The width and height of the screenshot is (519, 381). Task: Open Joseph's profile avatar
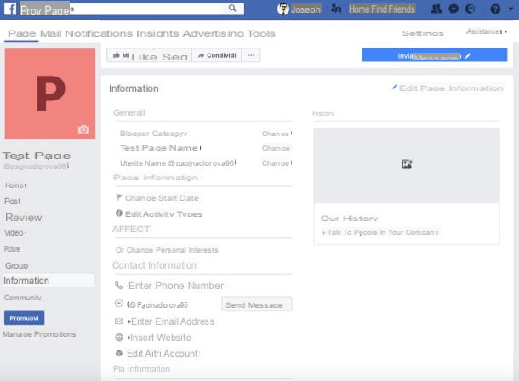point(283,9)
